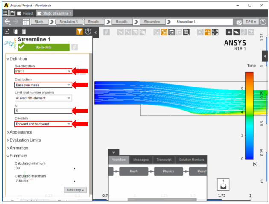The image size is (269, 204).
Task: Toggle the dark shaded cube display mode
Action: click(x=171, y=32)
